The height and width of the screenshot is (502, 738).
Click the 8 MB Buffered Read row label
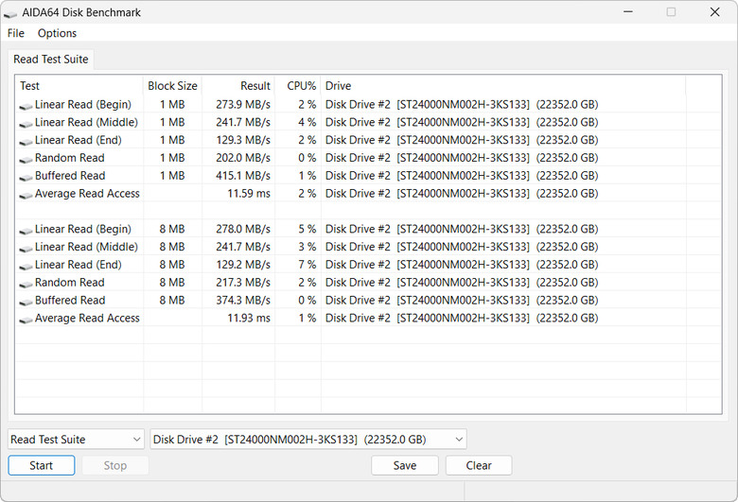tap(70, 301)
